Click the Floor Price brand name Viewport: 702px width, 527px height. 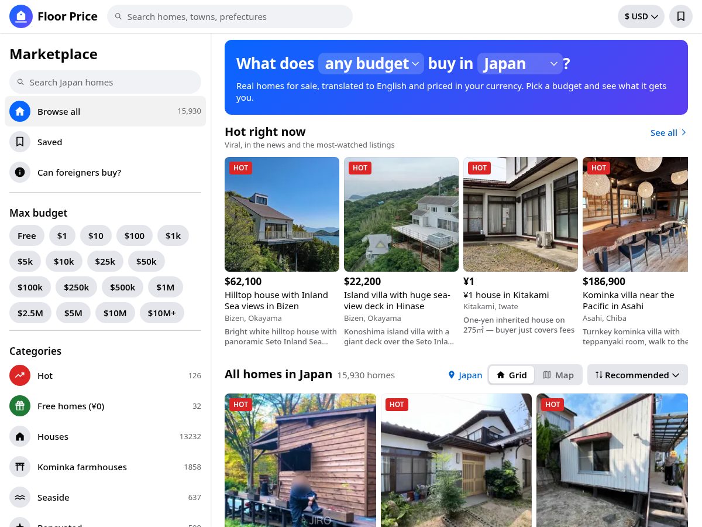click(67, 16)
